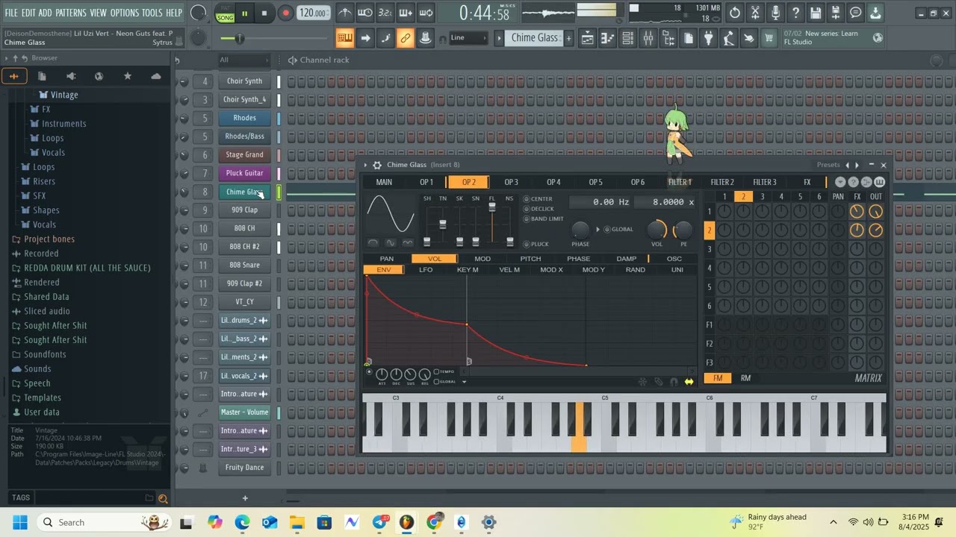The height and width of the screenshot is (537, 956).
Task: Open the FILE menu
Action: (11, 13)
